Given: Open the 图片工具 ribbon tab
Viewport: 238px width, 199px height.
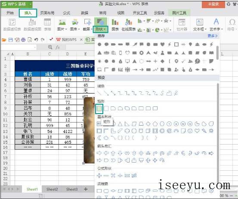Looking at the screenshot, I should (179, 13).
